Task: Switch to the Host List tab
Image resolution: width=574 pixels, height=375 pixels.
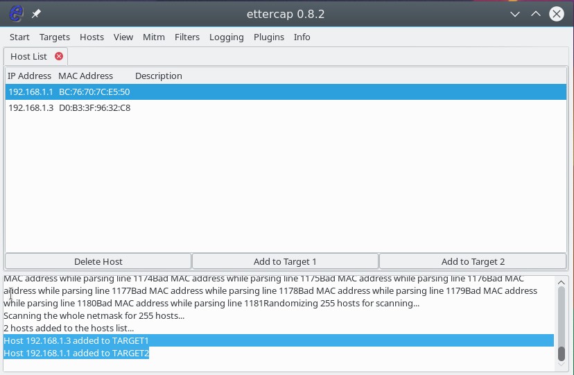Action: point(28,56)
